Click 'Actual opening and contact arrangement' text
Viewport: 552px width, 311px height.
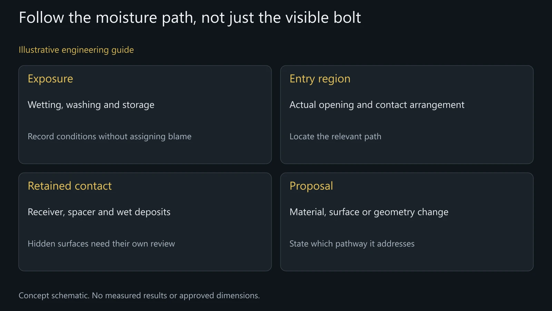point(377,105)
